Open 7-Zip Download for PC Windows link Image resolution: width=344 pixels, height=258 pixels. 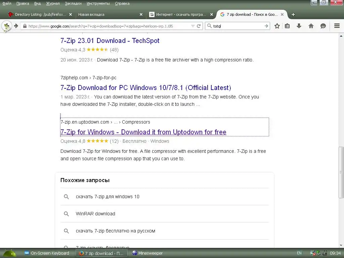pyautogui.click(x=146, y=88)
